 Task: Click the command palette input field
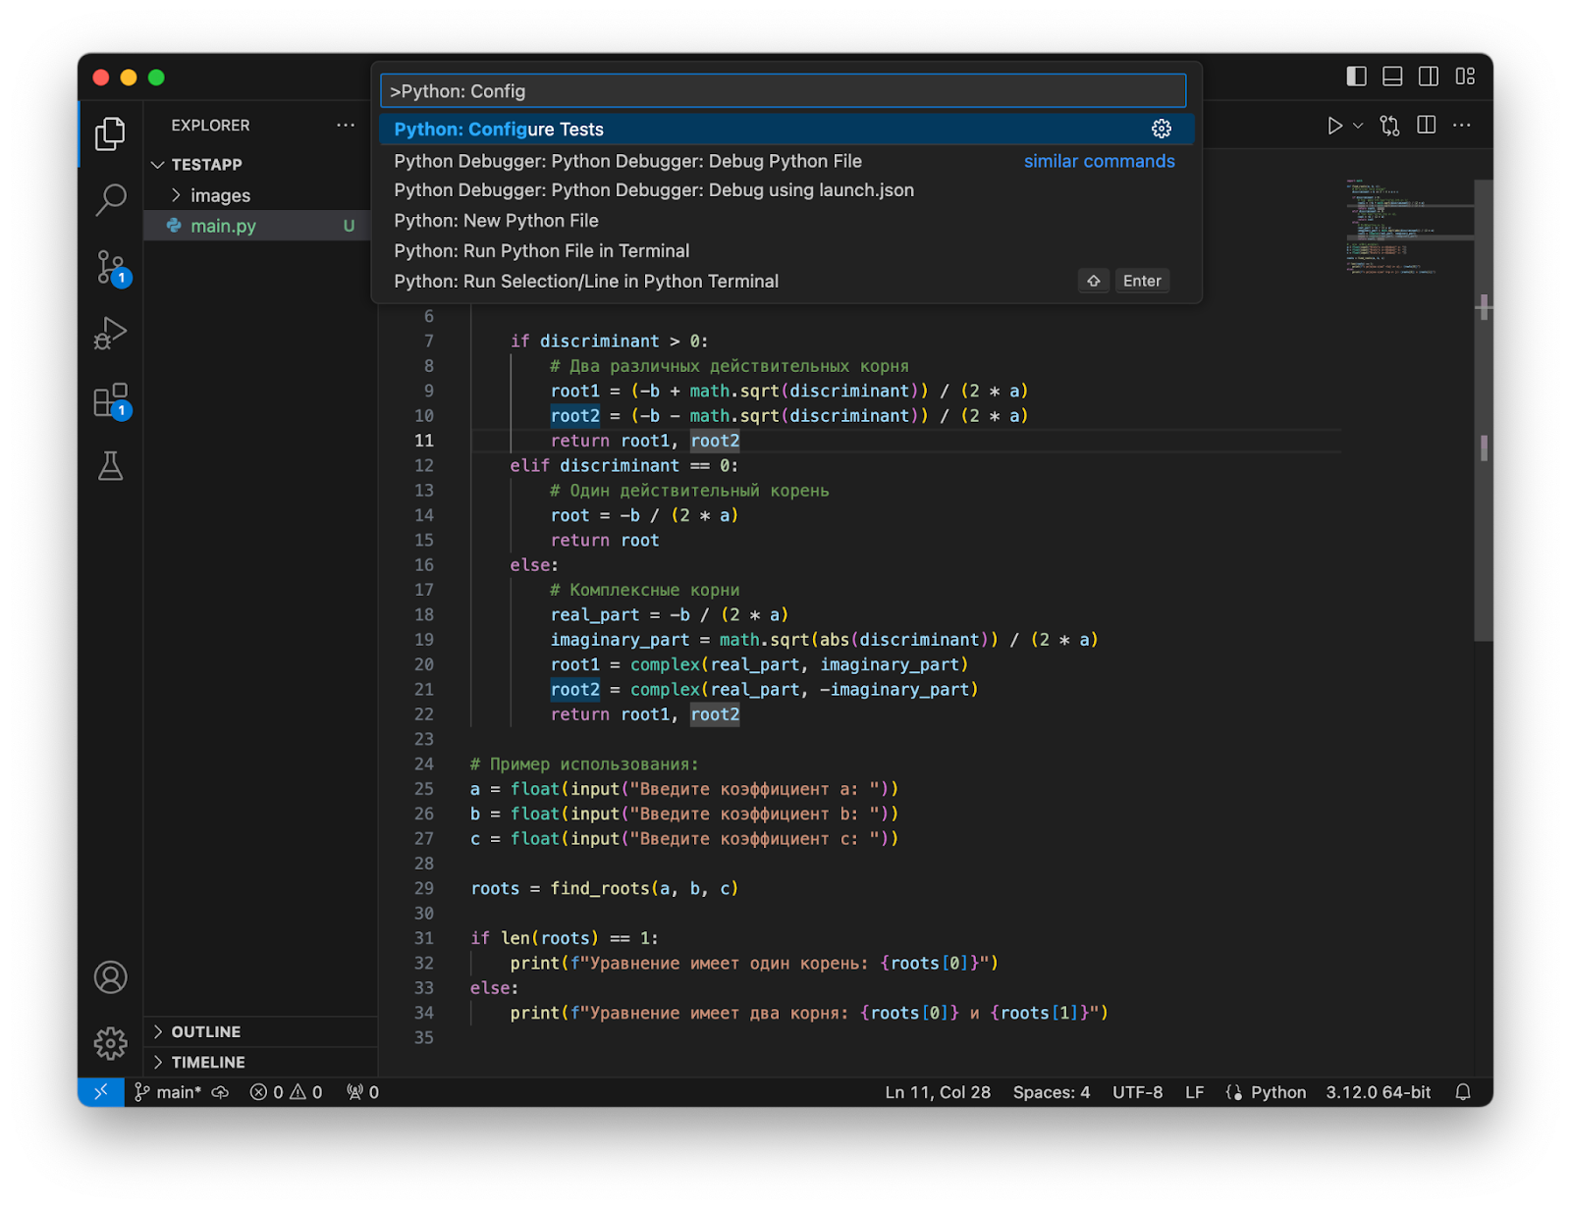click(783, 91)
